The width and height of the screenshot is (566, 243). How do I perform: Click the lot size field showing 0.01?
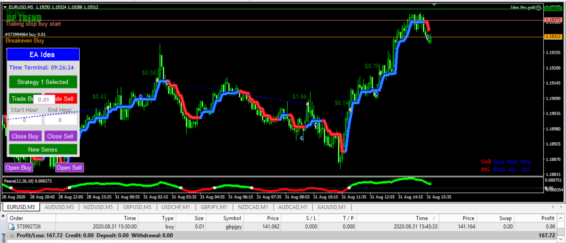(44, 99)
